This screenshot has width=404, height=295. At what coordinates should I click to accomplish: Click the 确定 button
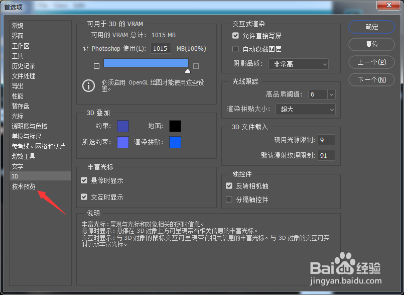click(371, 27)
